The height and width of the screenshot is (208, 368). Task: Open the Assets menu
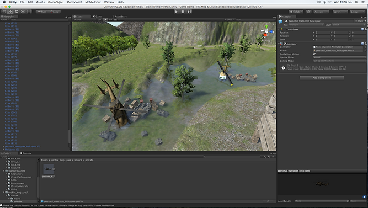click(40, 2)
